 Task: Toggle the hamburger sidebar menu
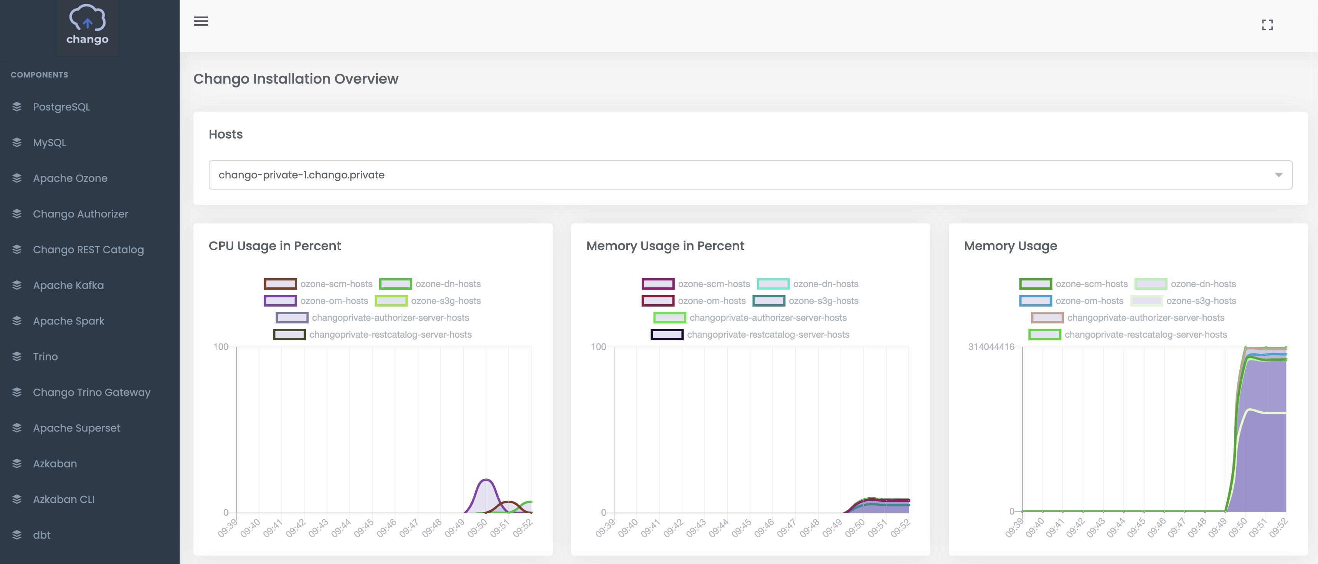[201, 21]
